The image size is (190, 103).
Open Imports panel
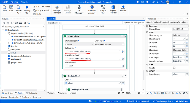(x=73, y=93)
